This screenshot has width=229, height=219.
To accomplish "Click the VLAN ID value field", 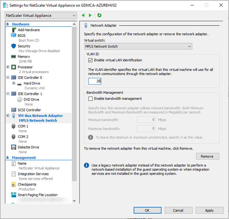I will (x=95, y=81).
